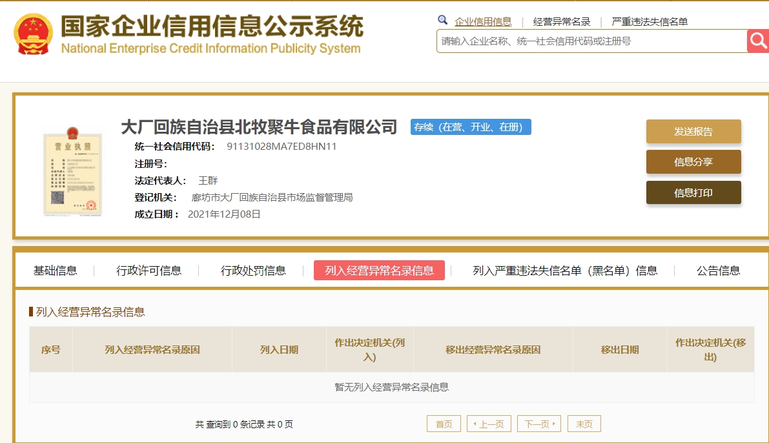
Task: Click the 上一页 previous page button
Action: [x=489, y=424]
